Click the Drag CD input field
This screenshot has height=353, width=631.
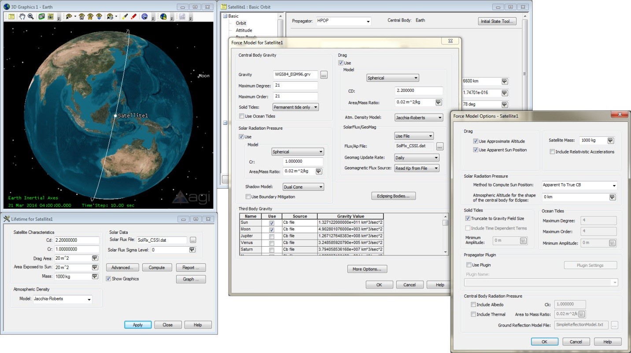click(419, 91)
